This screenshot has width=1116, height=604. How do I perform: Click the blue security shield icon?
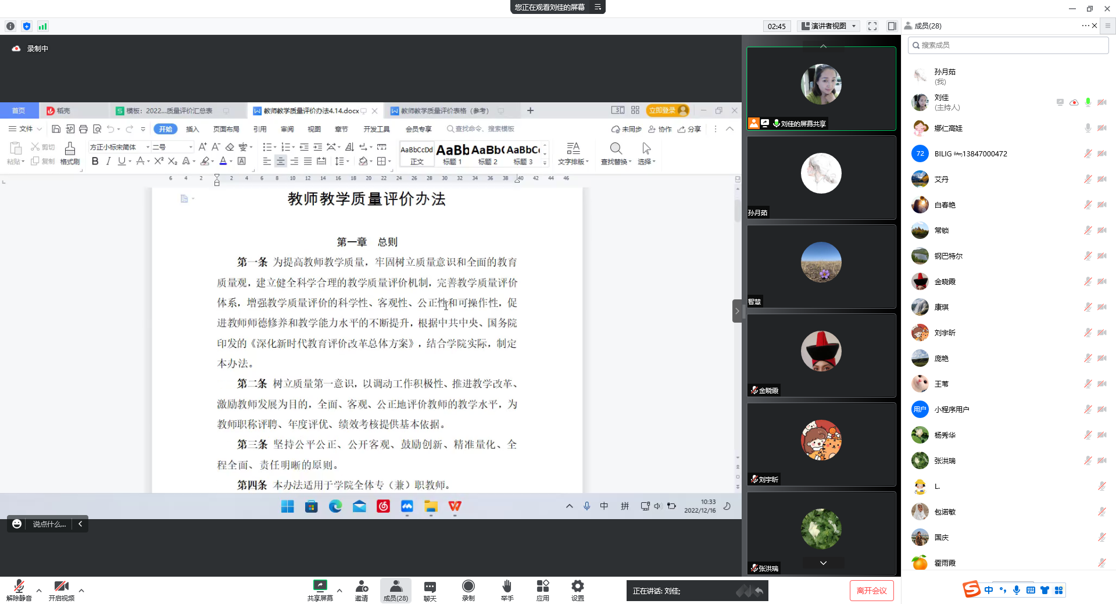(x=27, y=26)
